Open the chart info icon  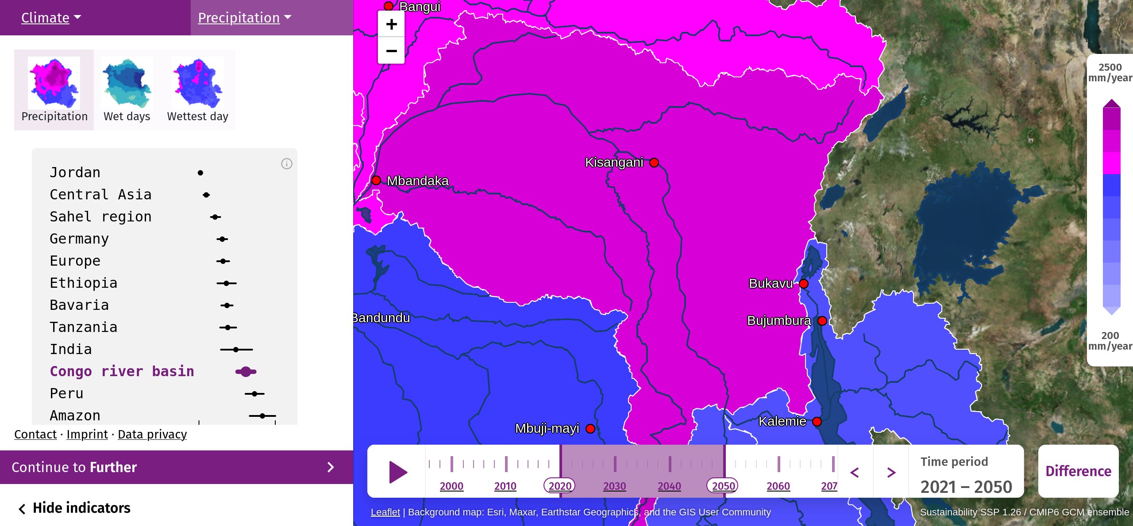pyautogui.click(x=287, y=164)
